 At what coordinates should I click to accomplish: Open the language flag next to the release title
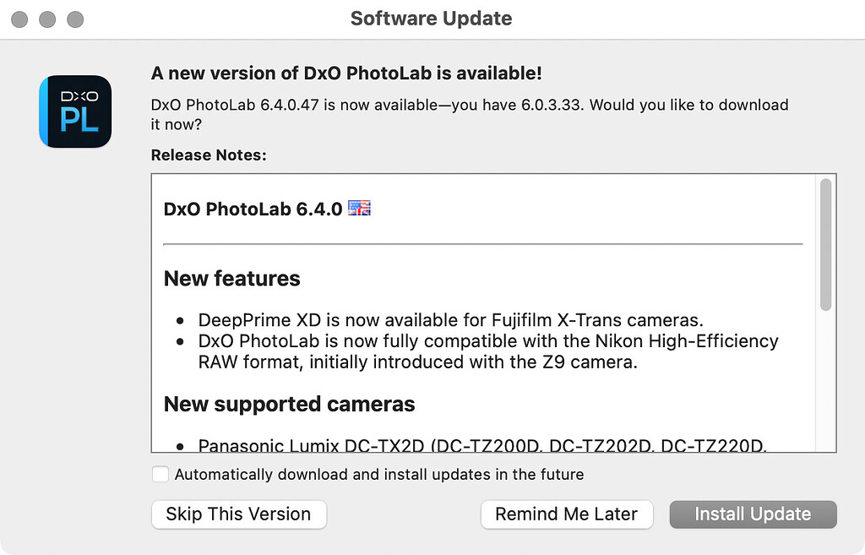358,208
